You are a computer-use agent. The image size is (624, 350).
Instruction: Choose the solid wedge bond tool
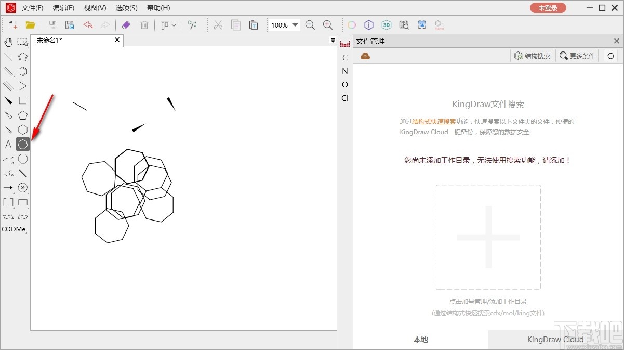pos(8,100)
